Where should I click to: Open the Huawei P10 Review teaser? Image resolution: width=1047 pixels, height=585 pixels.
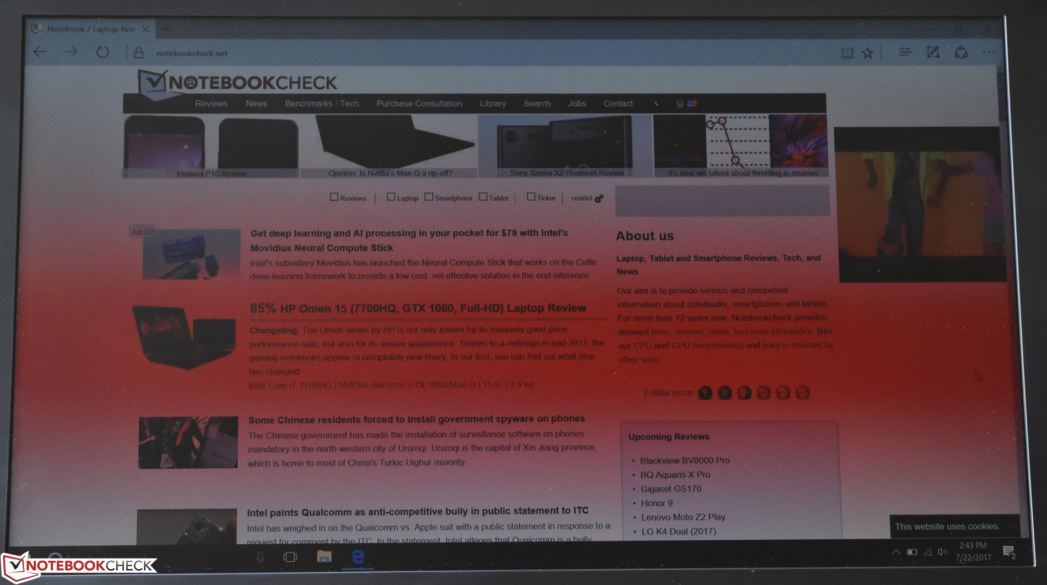coord(212,147)
